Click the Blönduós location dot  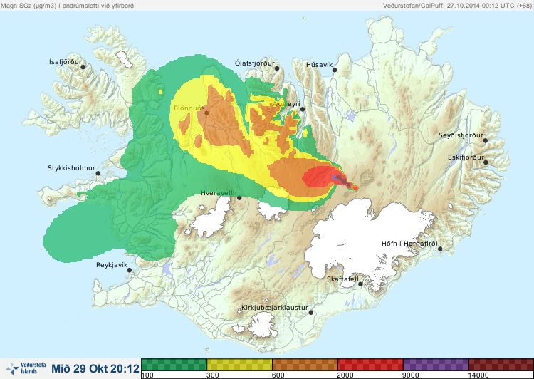pos(206,113)
